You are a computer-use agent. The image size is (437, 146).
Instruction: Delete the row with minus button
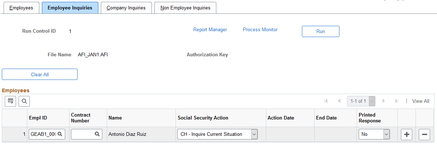point(424,134)
